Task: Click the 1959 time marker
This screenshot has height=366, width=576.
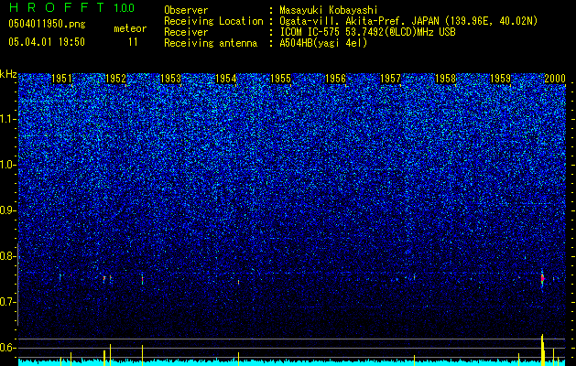Action: tap(500, 79)
